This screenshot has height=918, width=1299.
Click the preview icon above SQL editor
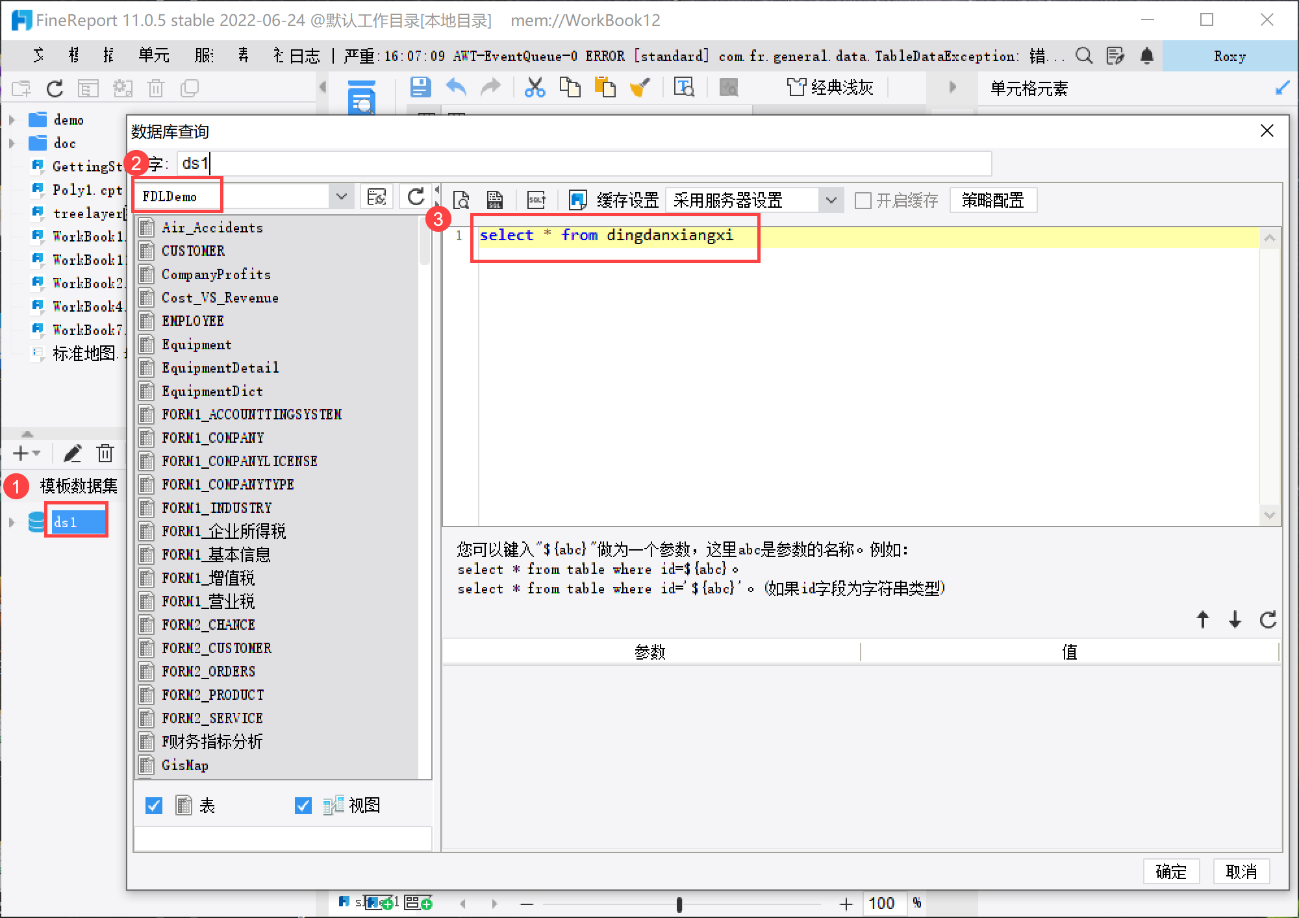click(x=461, y=200)
